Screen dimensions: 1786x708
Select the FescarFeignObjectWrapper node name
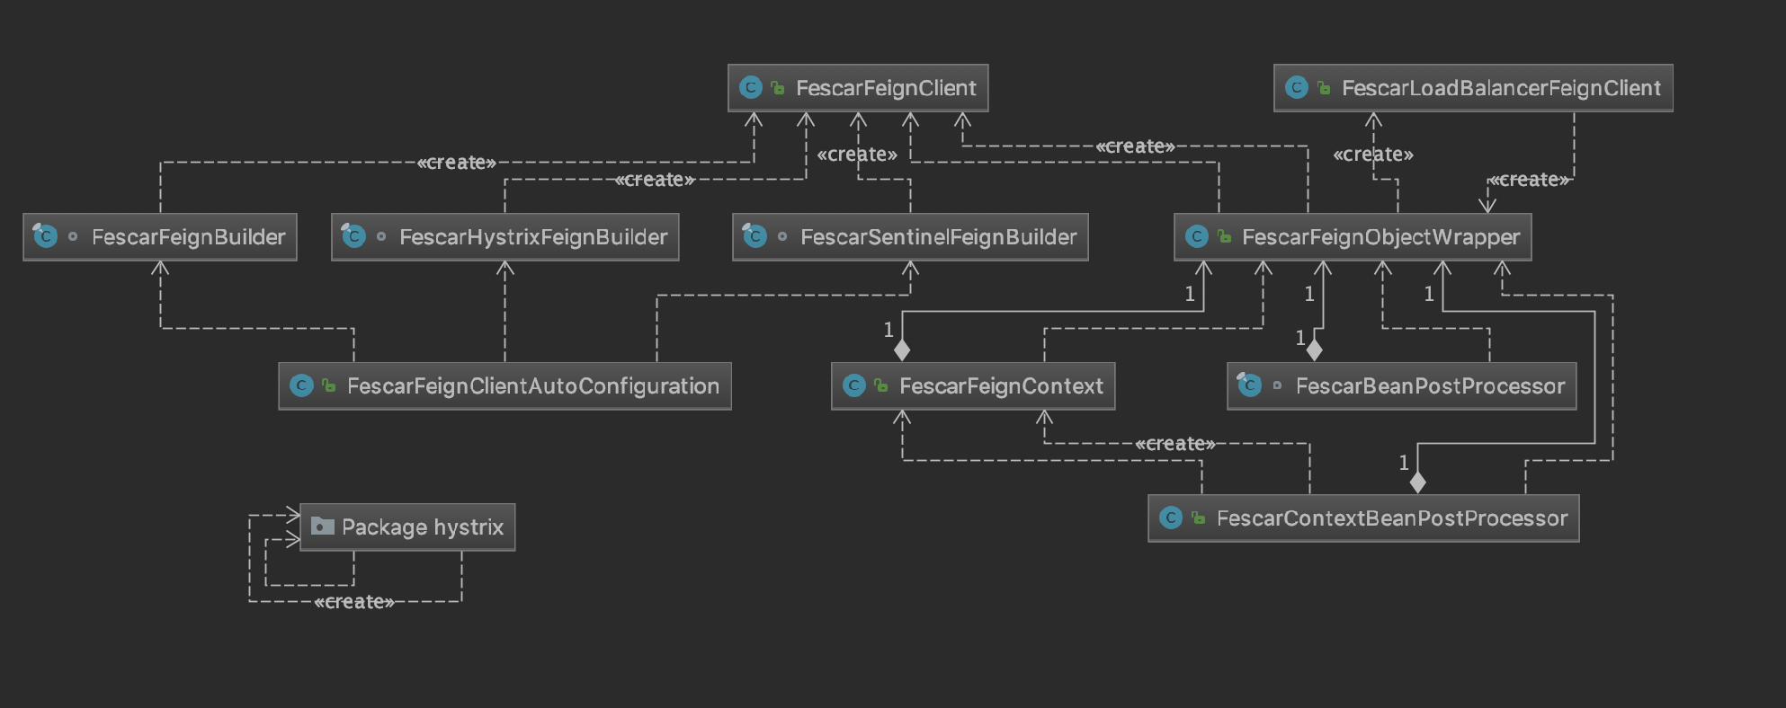[1380, 237]
